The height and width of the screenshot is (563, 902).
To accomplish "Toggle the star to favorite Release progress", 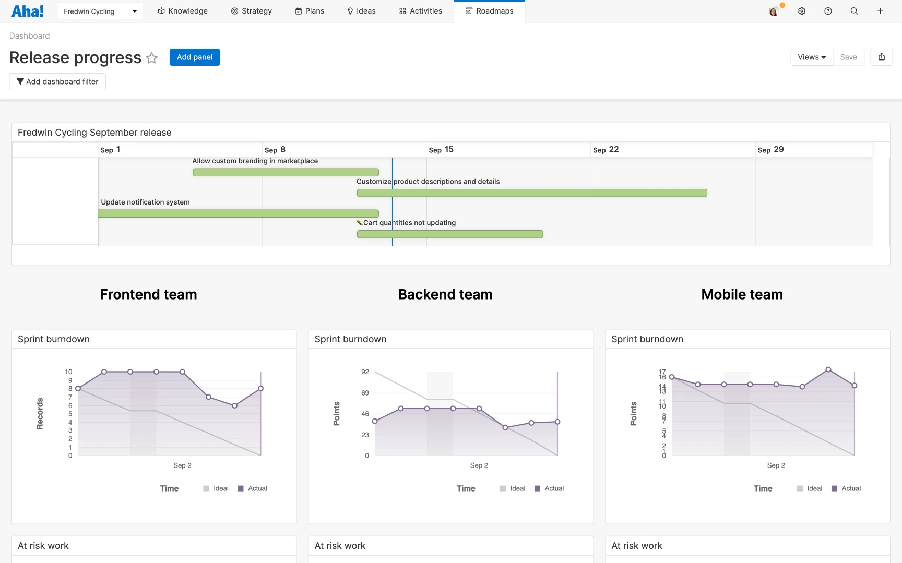I will point(151,58).
